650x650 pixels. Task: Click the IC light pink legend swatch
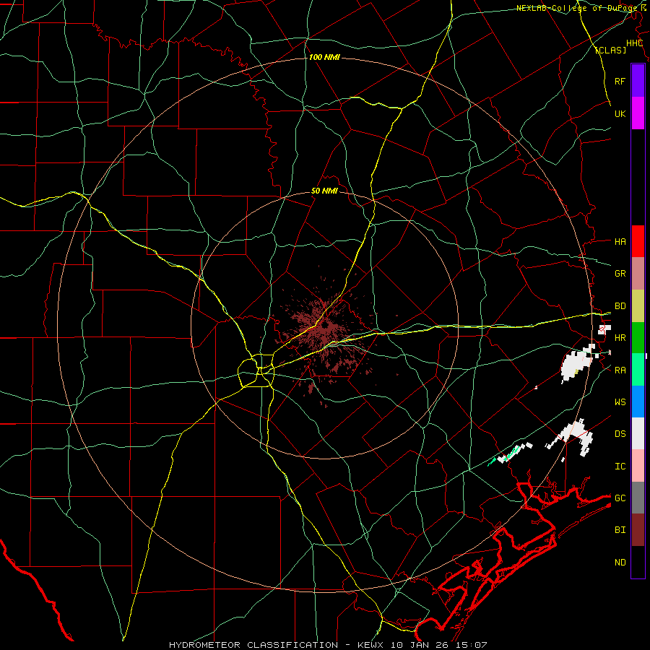638,466
